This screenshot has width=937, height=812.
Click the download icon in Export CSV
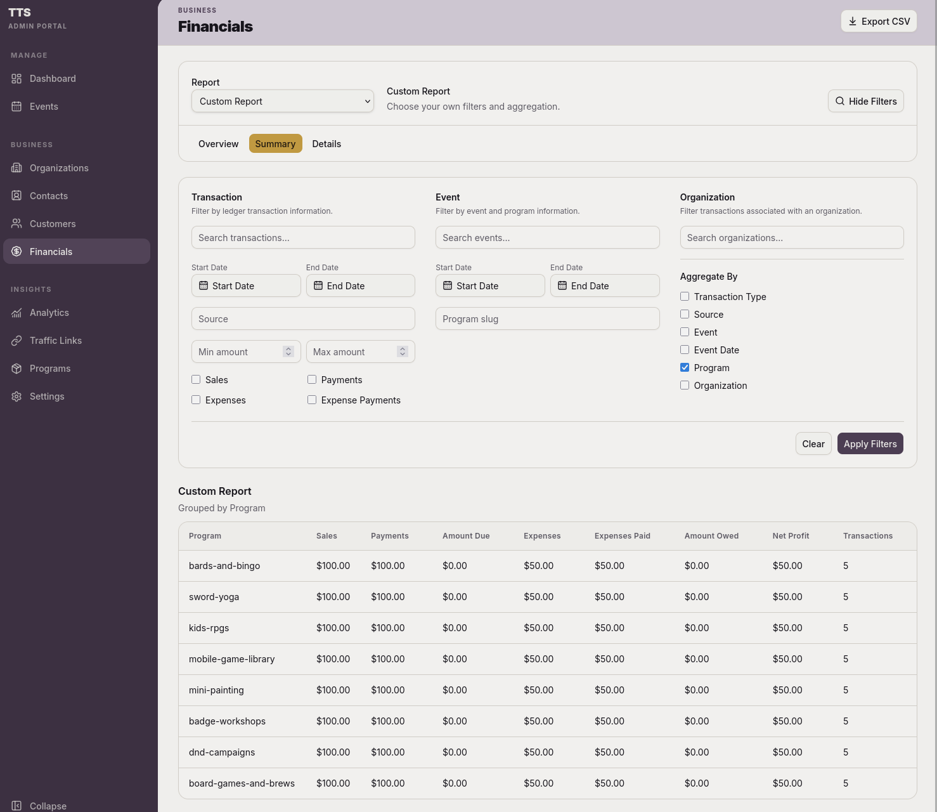click(x=853, y=22)
